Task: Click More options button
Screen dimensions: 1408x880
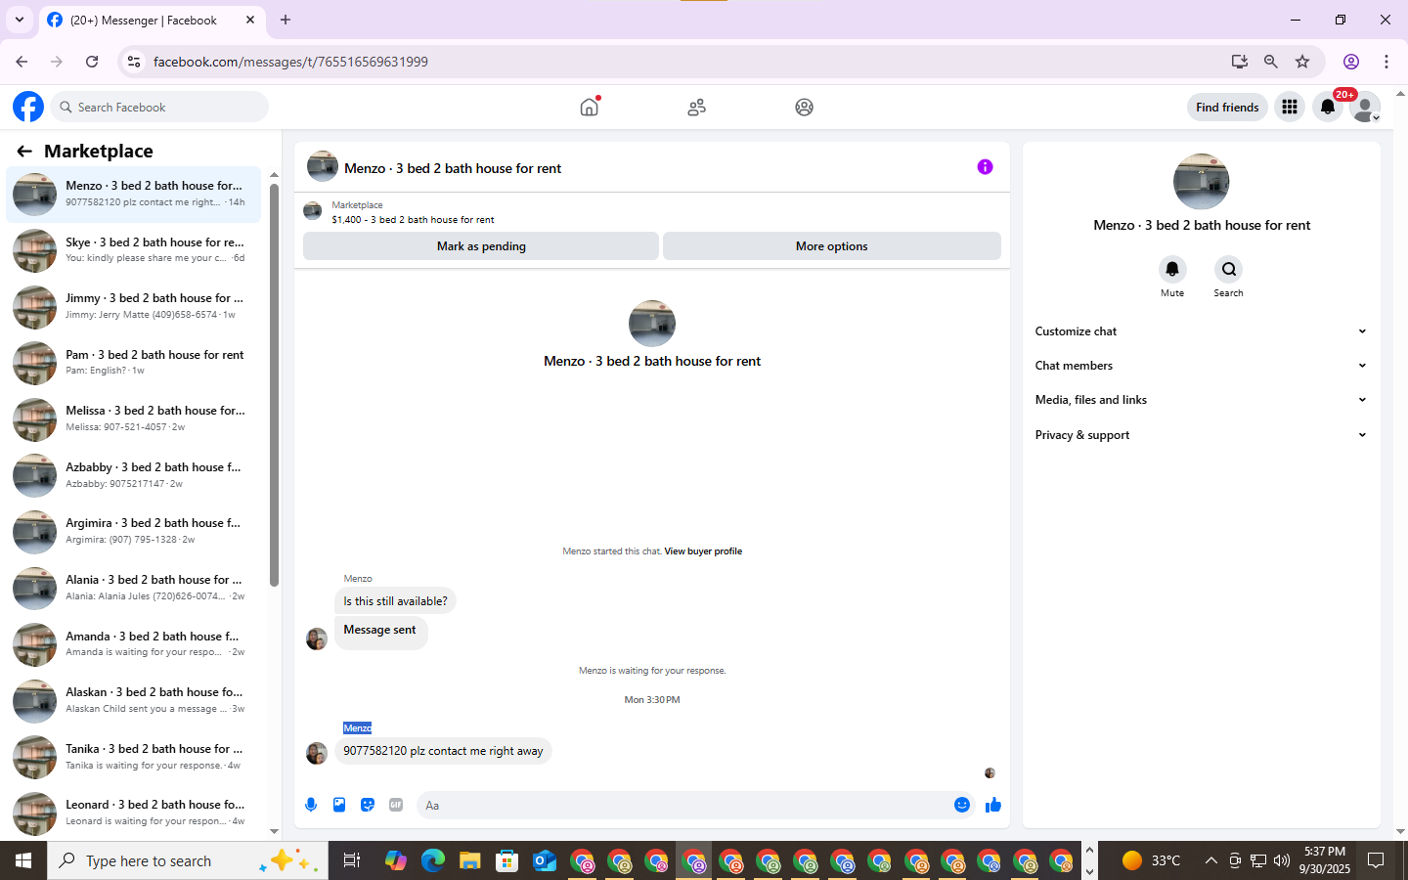Action: 832,246
